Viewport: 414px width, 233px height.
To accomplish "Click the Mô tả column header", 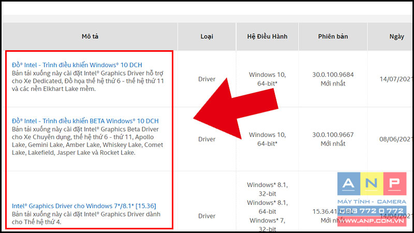I will (x=90, y=36).
